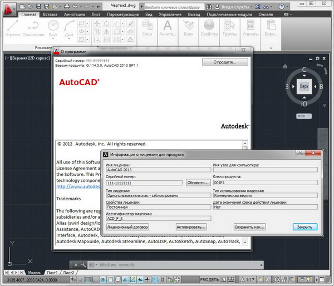This screenshot has height=286, width=334.
Task: Click the Верх face of the ViewCube
Action: [303, 87]
